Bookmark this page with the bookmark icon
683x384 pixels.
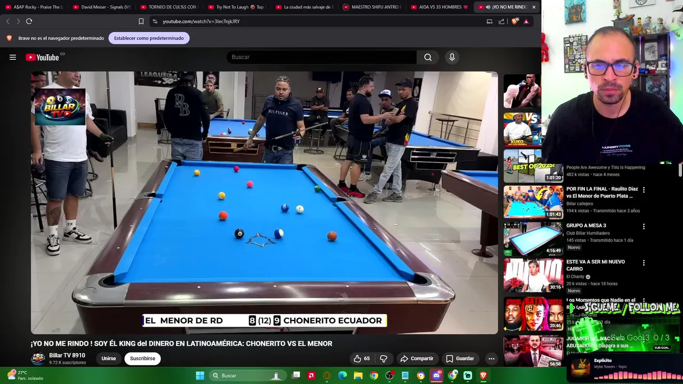(x=141, y=21)
